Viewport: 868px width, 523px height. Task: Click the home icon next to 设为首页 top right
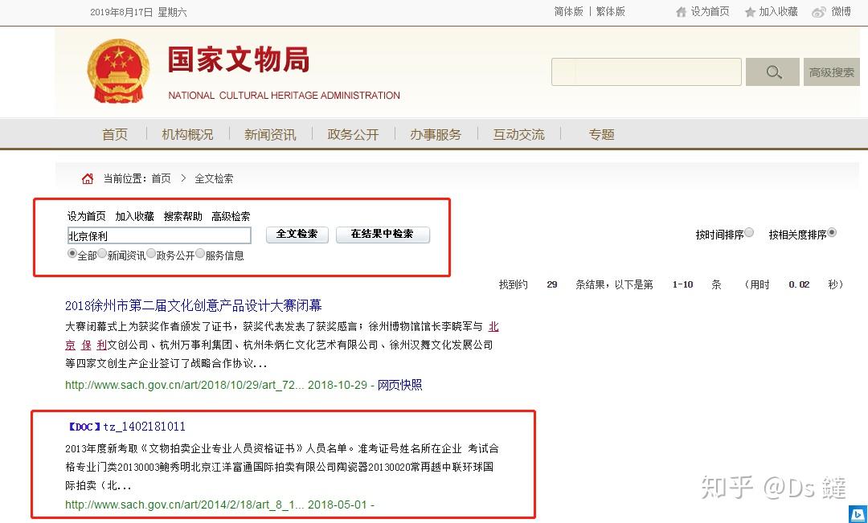pos(682,11)
